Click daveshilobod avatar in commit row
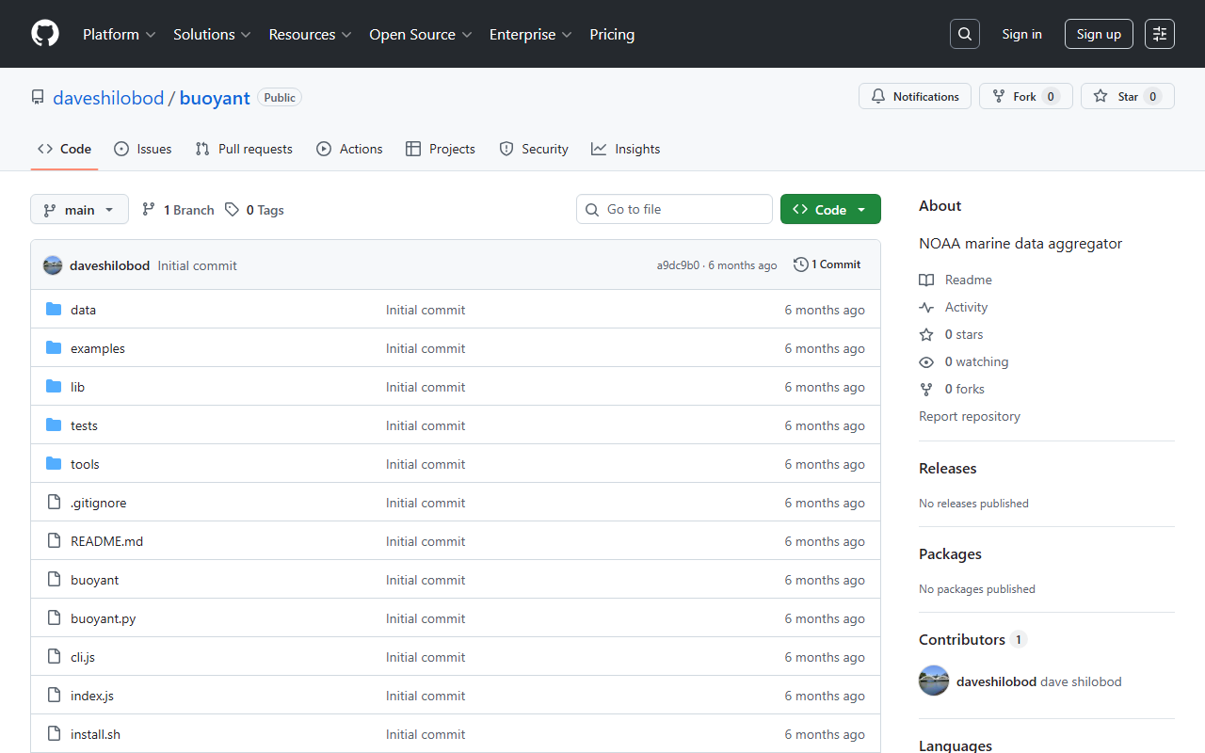The width and height of the screenshot is (1205, 753). [x=53, y=265]
